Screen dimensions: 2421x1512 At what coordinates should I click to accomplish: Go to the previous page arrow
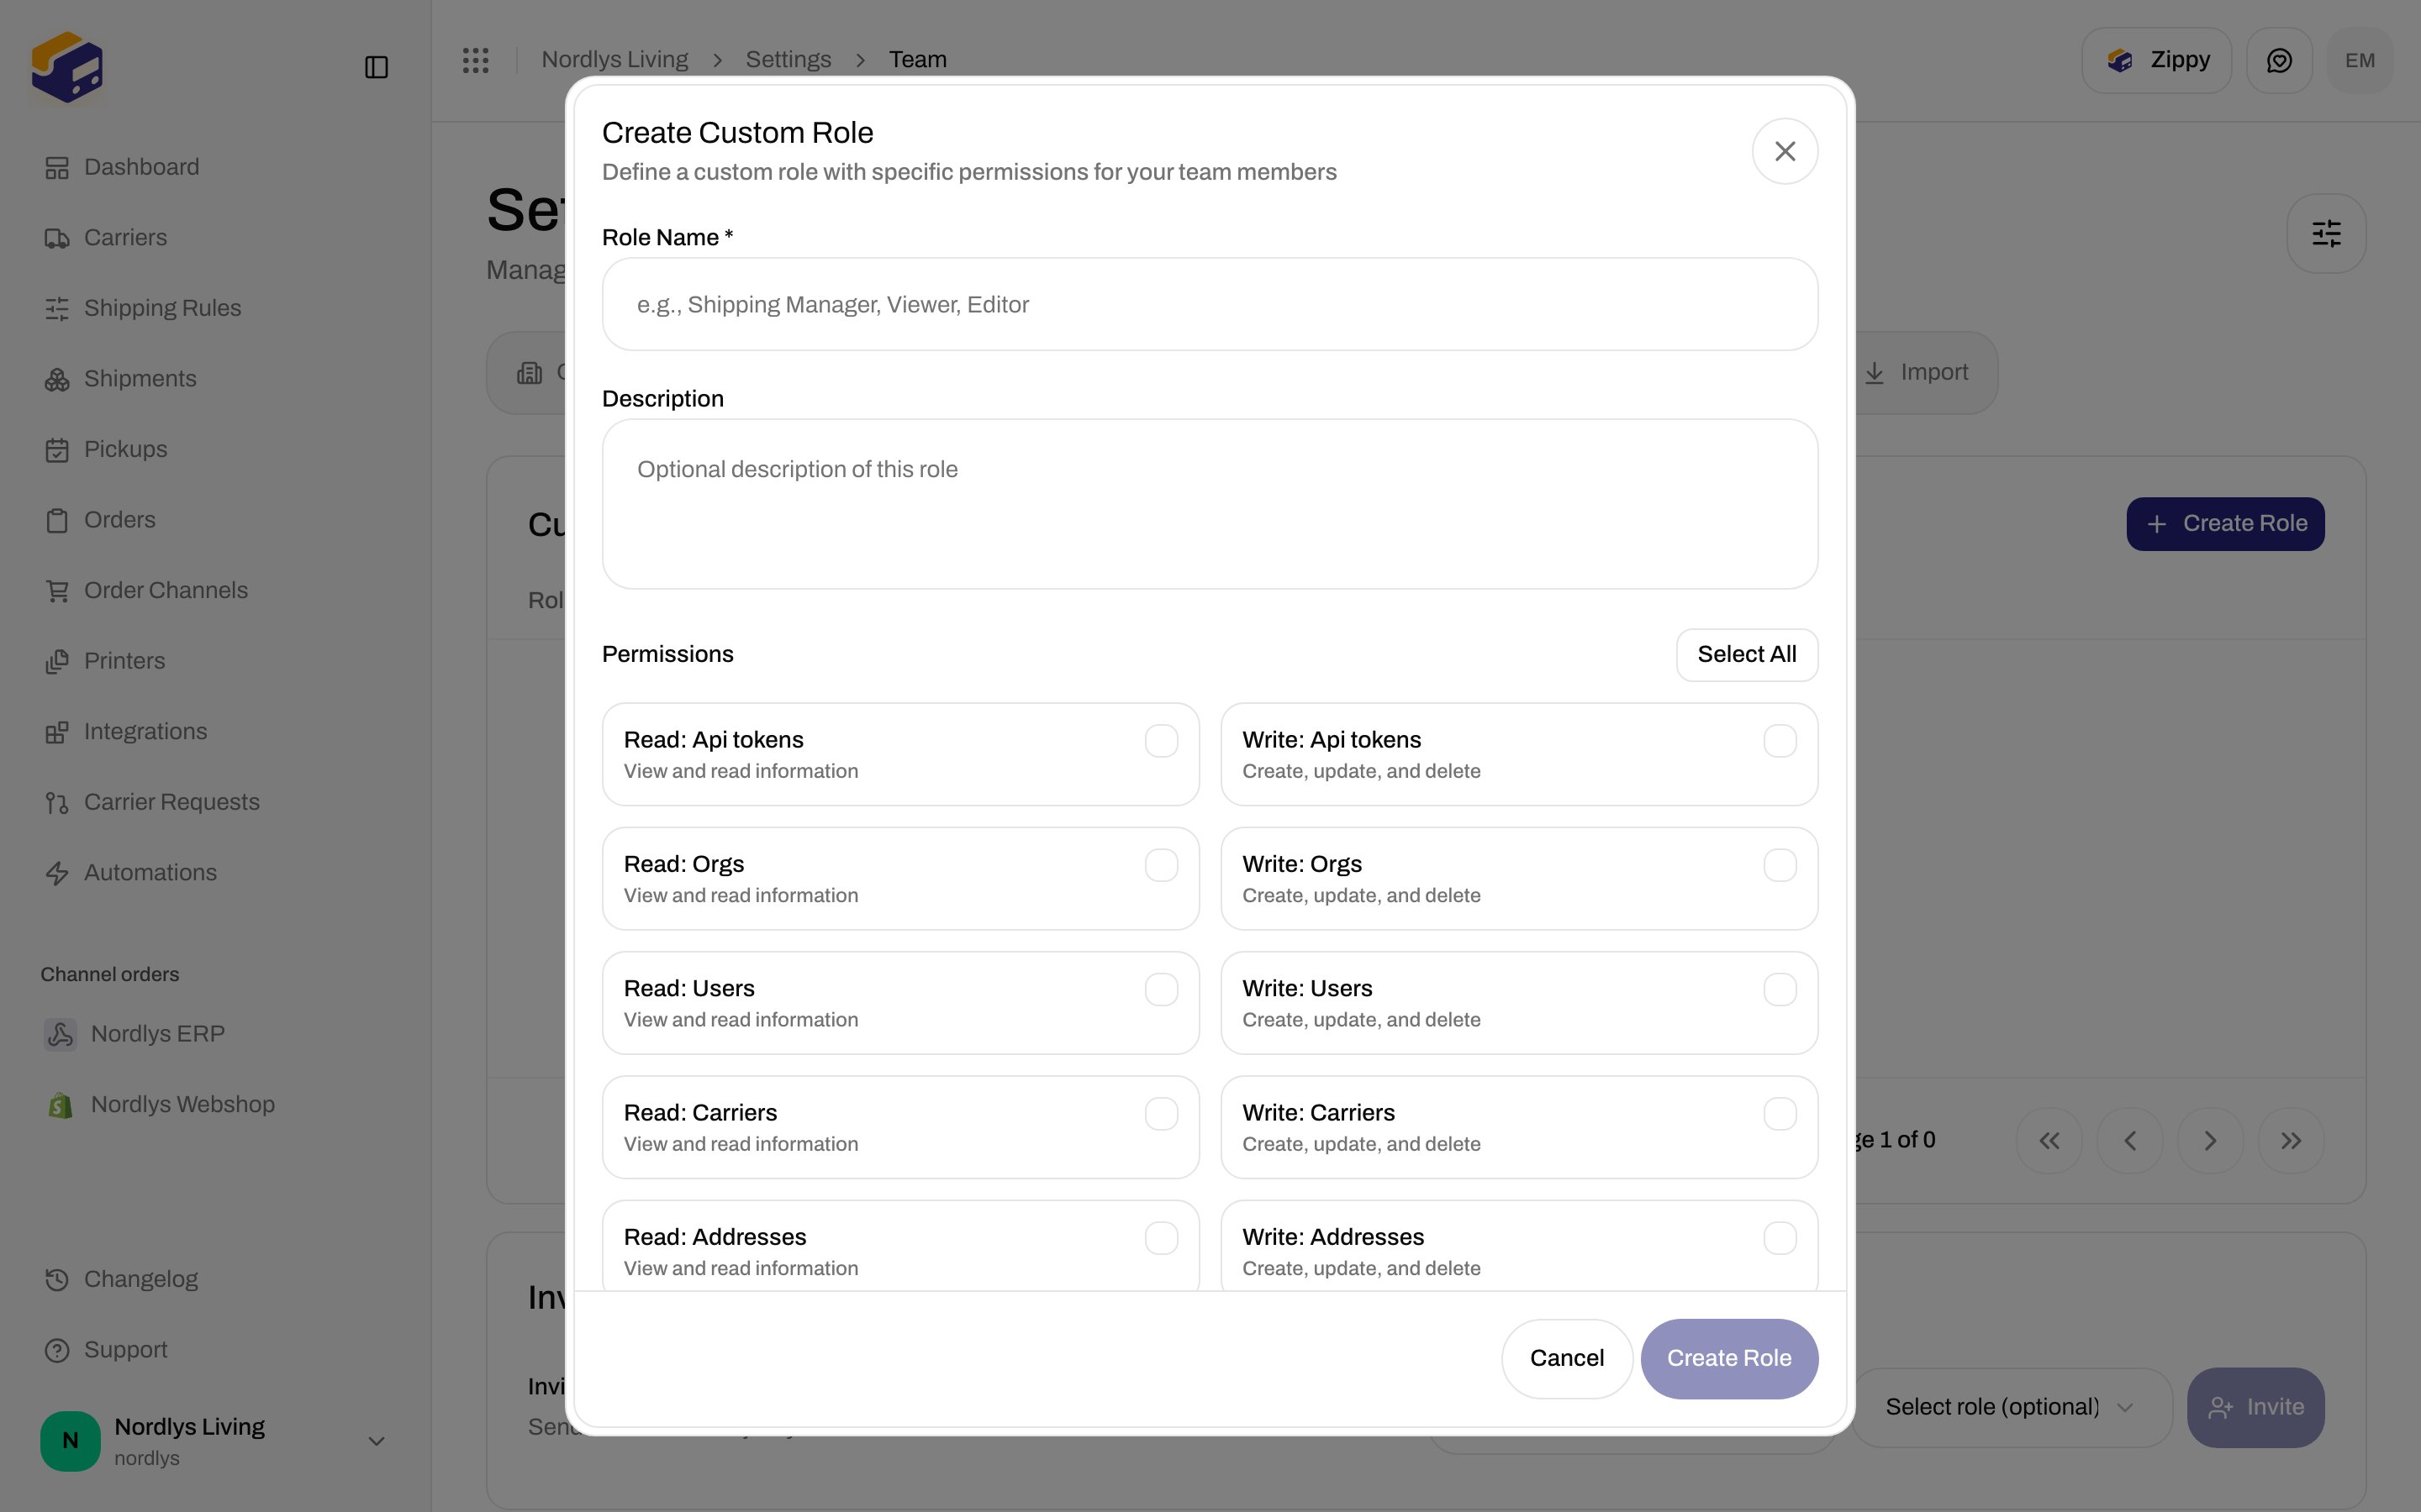click(2130, 1141)
